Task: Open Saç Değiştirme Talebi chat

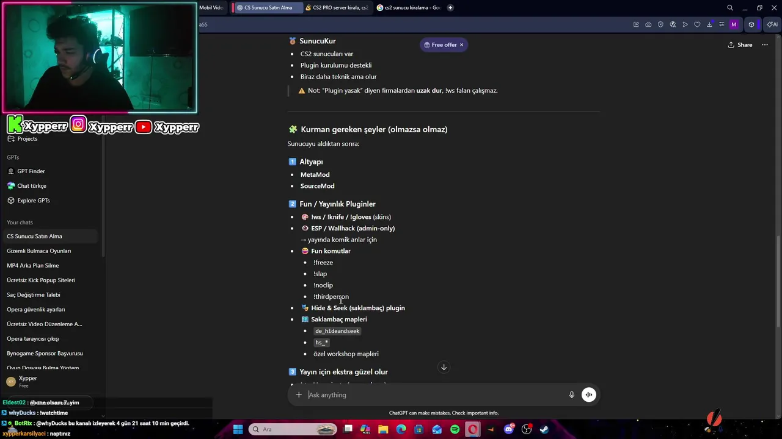Action: (51, 294)
